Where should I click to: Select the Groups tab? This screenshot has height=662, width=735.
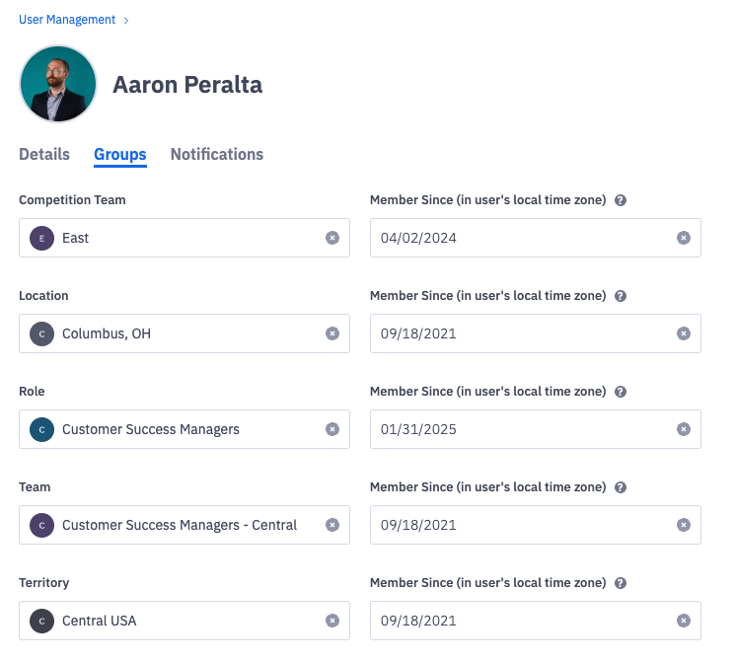click(x=120, y=154)
